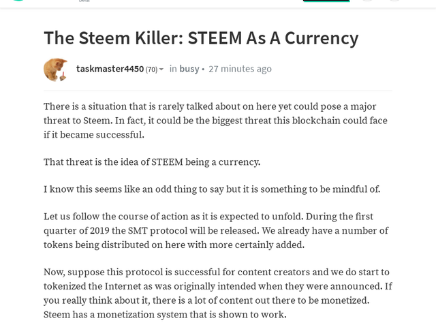Click the first round icon in the header

(x=367, y=1)
